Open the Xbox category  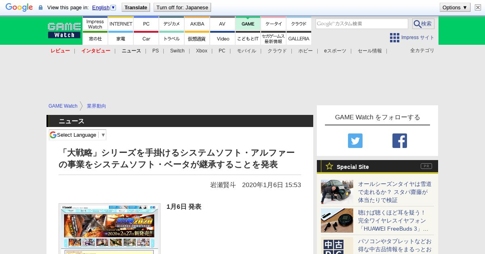click(202, 51)
